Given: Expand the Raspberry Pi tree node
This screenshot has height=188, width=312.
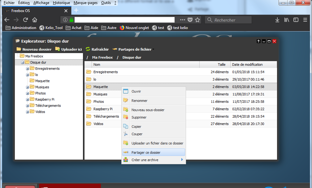Looking at the screenshot, I should click(x=28, y=99).
